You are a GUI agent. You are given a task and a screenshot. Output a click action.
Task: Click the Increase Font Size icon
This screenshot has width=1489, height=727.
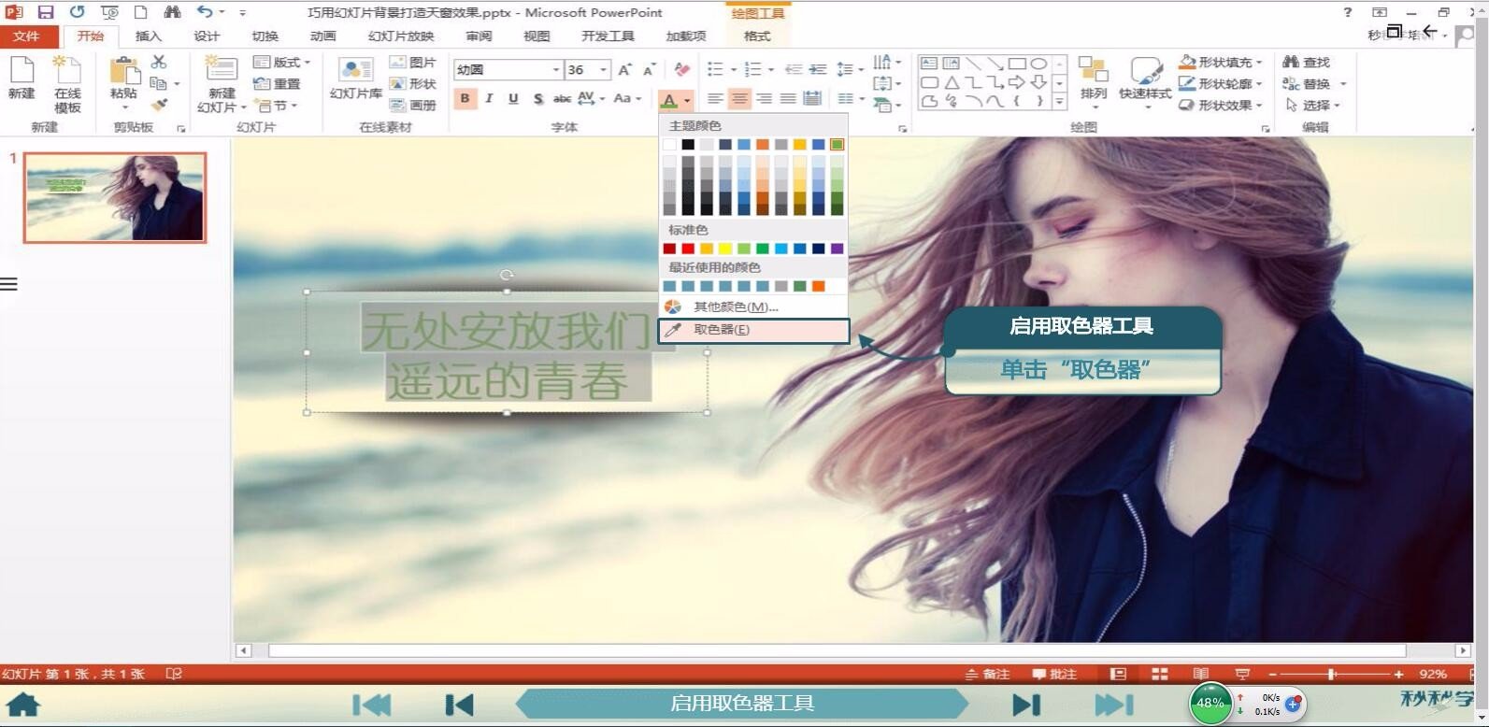624,70
